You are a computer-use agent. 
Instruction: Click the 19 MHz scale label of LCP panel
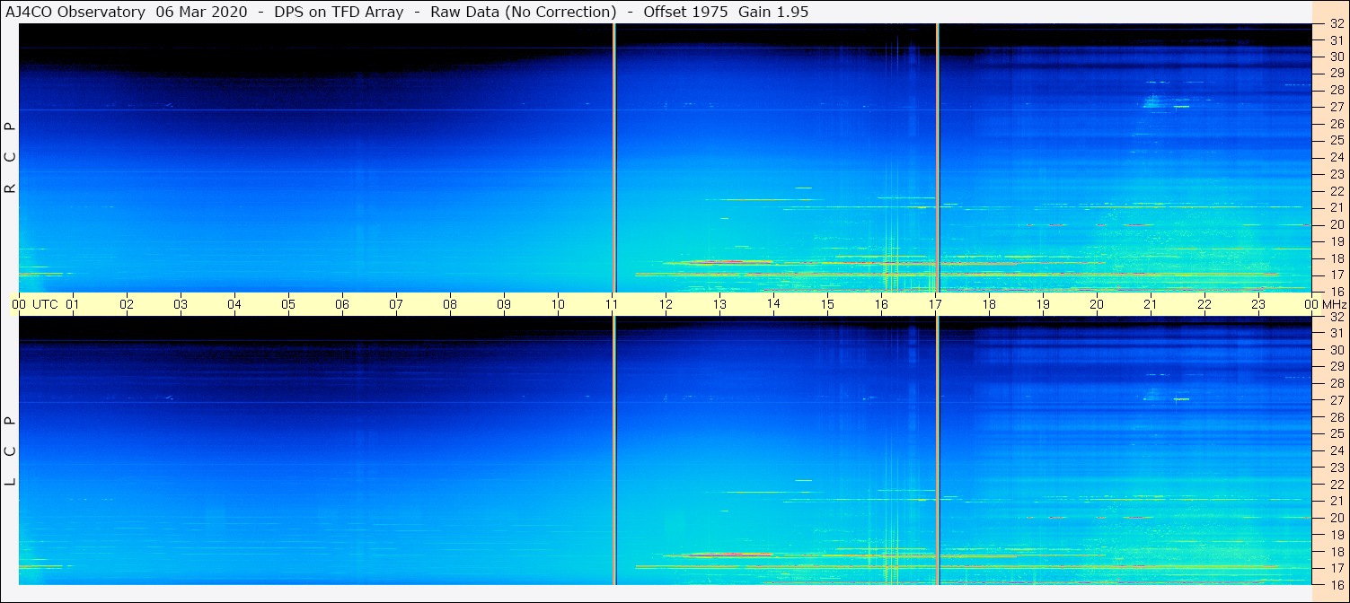click(1337, 535)
